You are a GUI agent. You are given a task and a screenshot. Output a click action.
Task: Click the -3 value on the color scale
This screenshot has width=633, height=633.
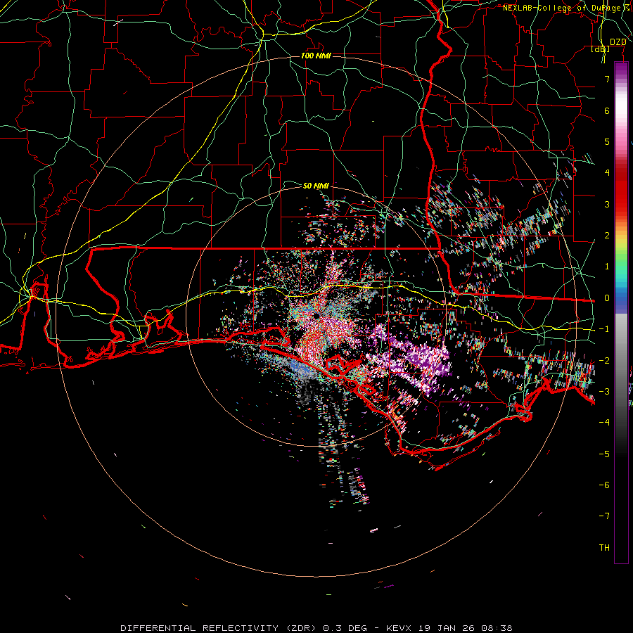pos(604,392)
